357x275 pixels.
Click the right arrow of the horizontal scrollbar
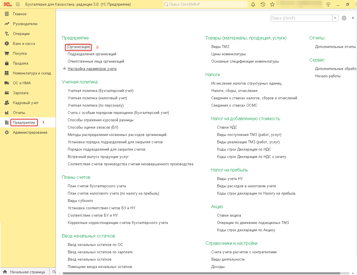click(353, 273)
